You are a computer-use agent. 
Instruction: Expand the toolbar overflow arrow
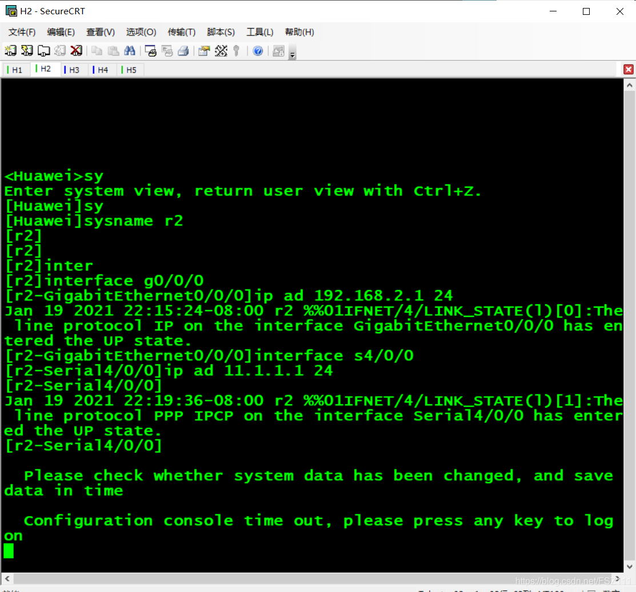(293, 53)
